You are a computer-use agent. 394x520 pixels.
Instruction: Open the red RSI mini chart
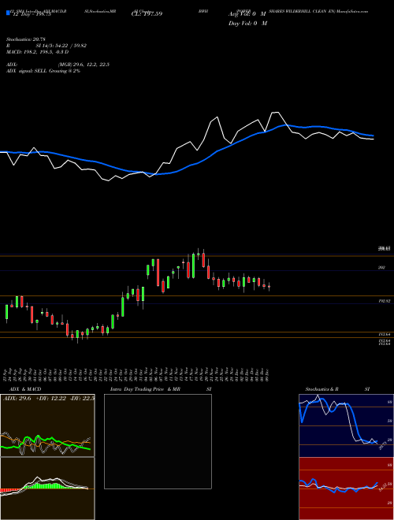pos(346,488)
